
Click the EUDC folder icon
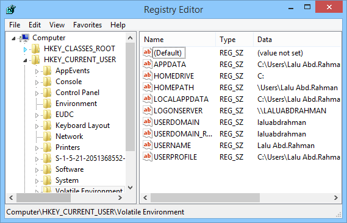coord(47,115)
